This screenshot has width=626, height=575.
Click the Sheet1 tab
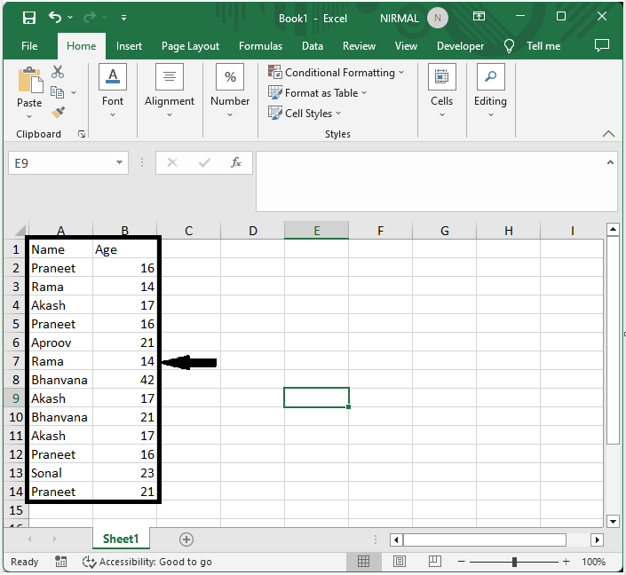coord(121,539)
